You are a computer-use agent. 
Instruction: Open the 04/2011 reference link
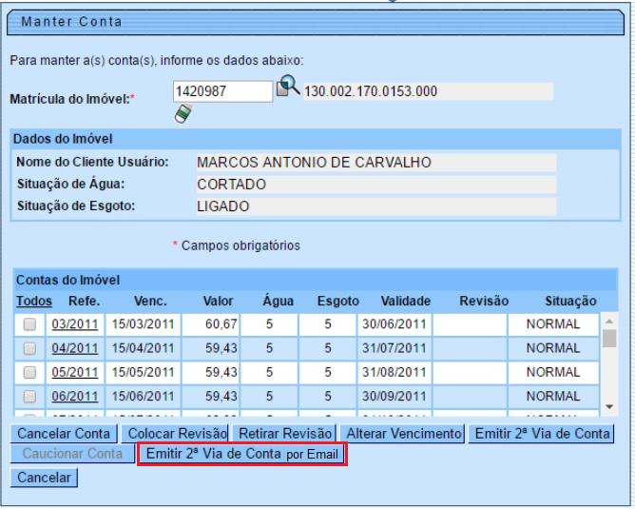75,348
